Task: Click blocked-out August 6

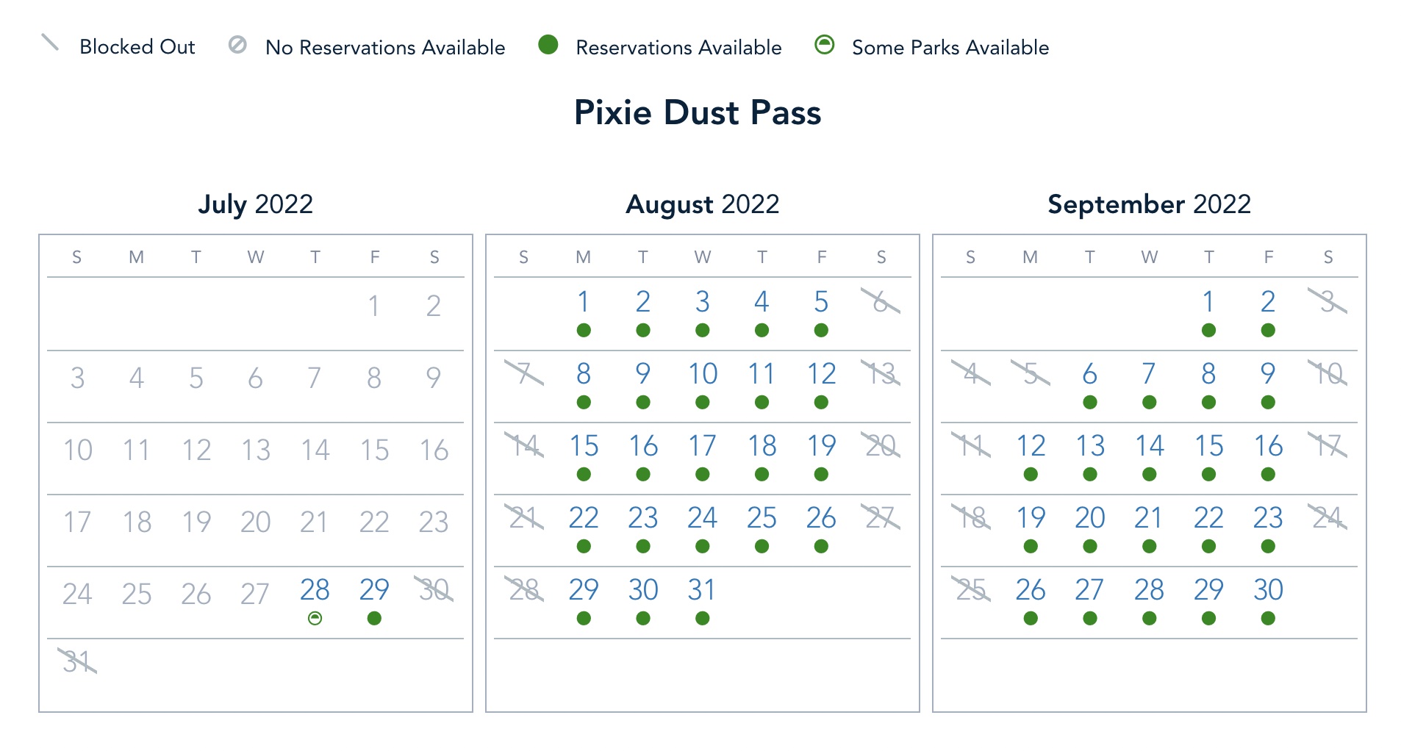Action: click(881, 302)
